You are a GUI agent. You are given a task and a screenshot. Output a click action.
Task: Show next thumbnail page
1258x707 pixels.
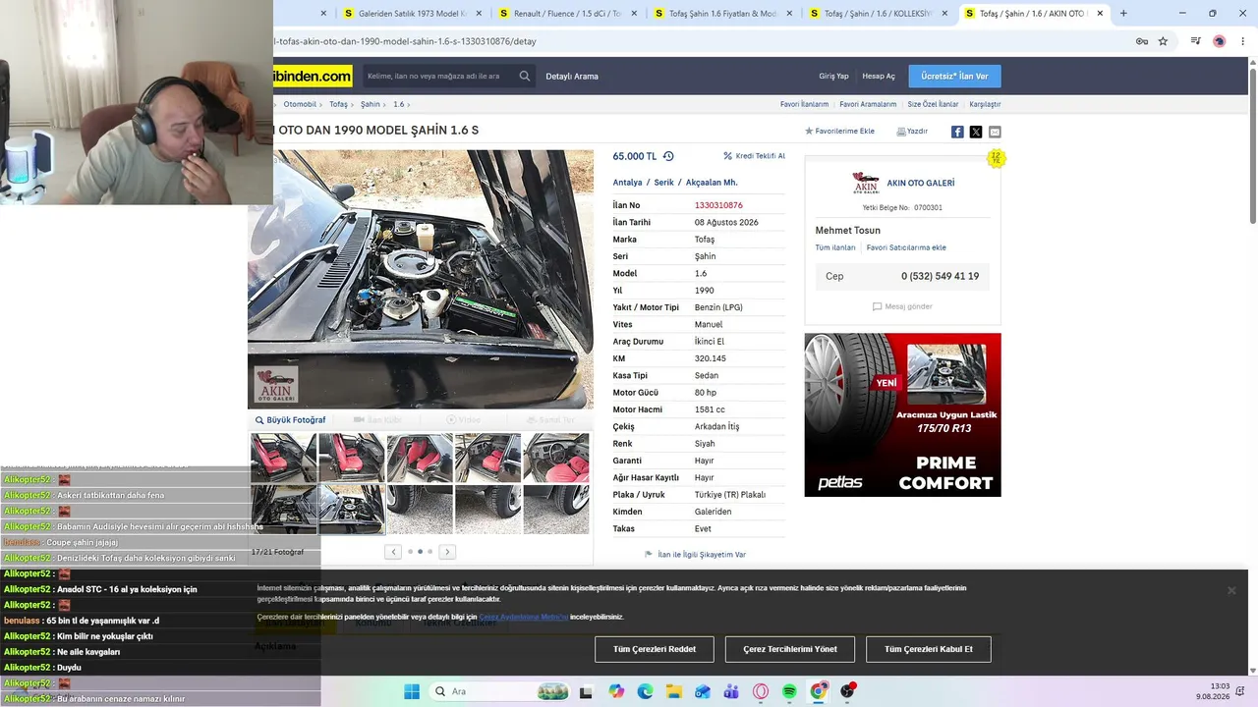pyautogui.click(x=447, y=552)
